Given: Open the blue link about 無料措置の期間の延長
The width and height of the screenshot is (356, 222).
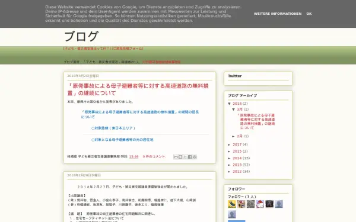Looking at the screenshot, I should click(140, 114).
